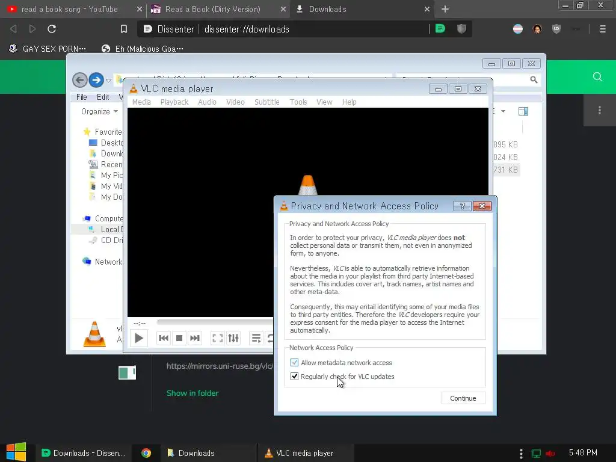Click muted volume icon in system tray
The image size is (616, 462).
pos(550,454)
